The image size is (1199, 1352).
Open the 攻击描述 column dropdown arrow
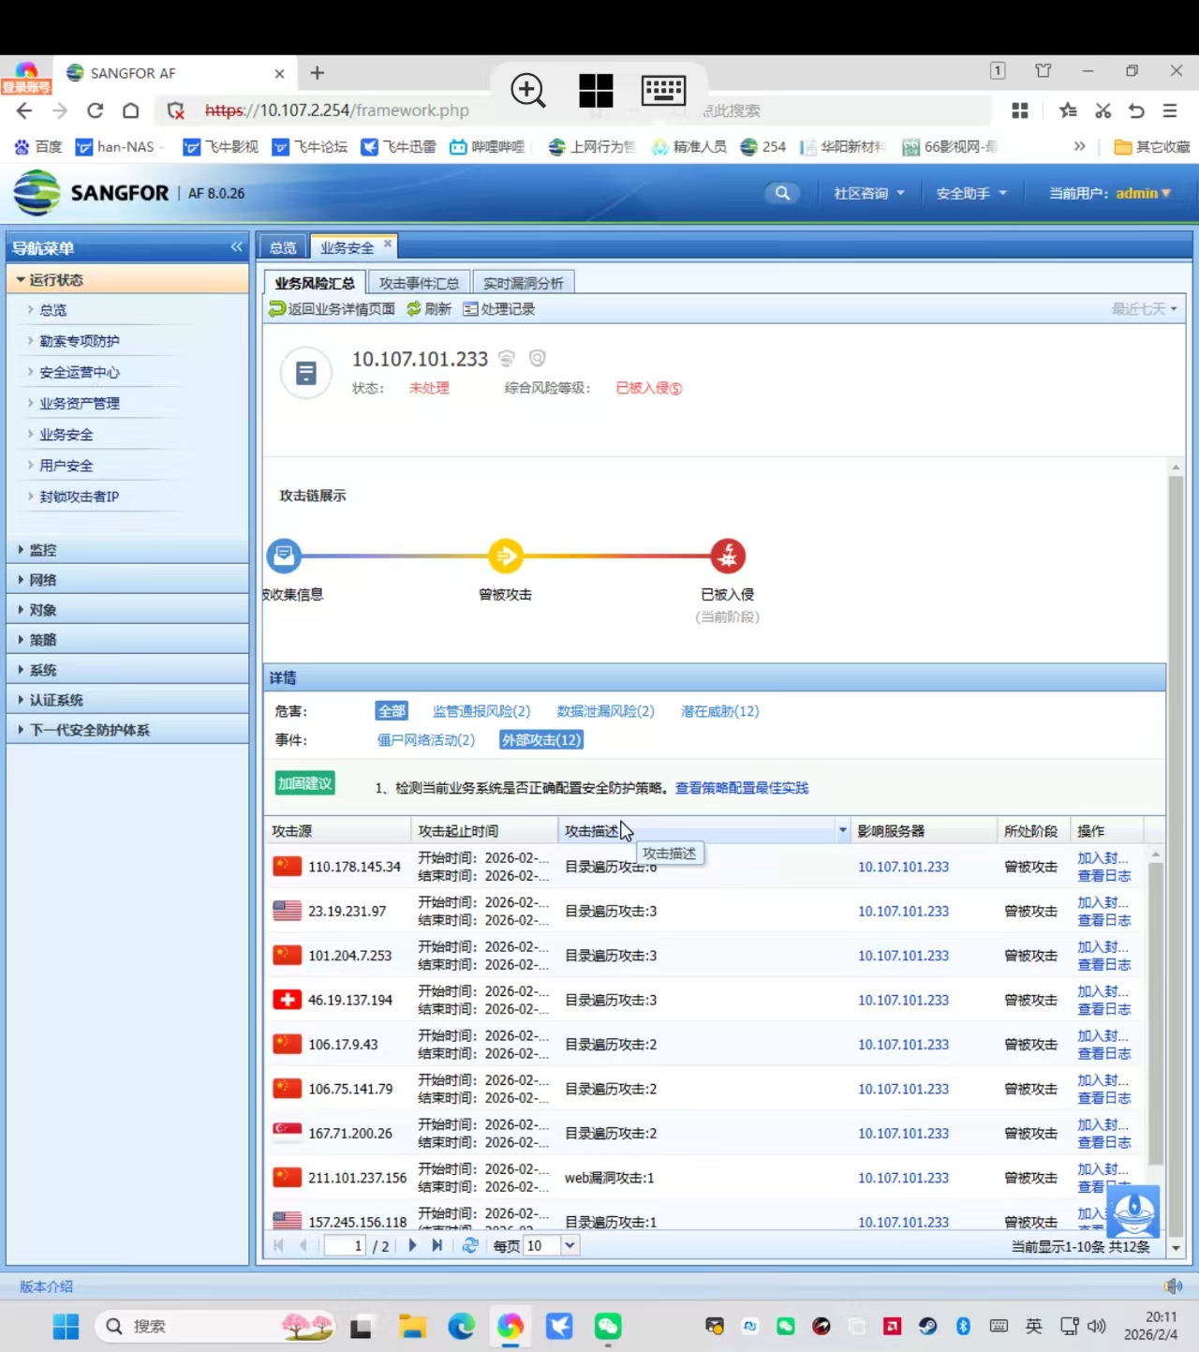coord(842,831)
